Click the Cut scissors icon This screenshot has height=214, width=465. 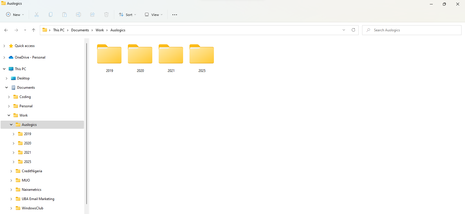click(x=37, y=14)
